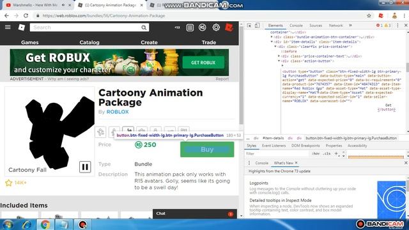
Task: Bookmark this page with the star
Action: click(369, 15)
